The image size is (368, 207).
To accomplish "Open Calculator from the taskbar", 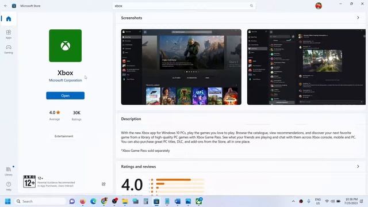I will (146, 201).
